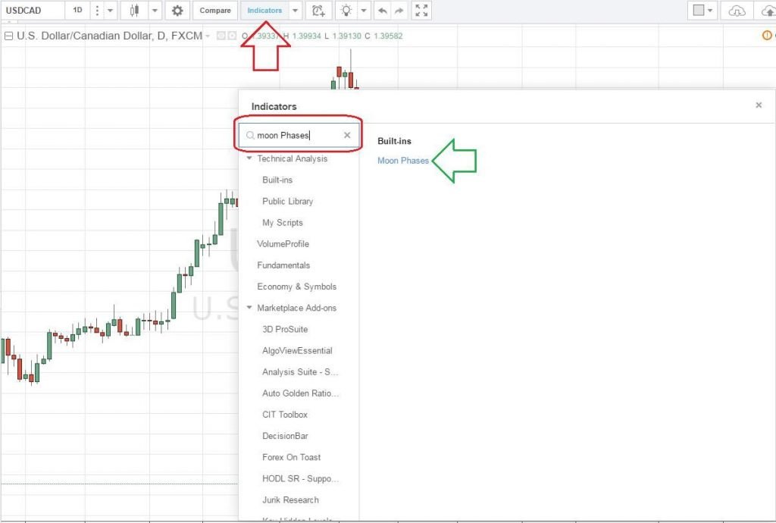This screenshot has width=776, height=523.
Task: Open the Moon Phases built-in indicator
Action: coord(402,161)
